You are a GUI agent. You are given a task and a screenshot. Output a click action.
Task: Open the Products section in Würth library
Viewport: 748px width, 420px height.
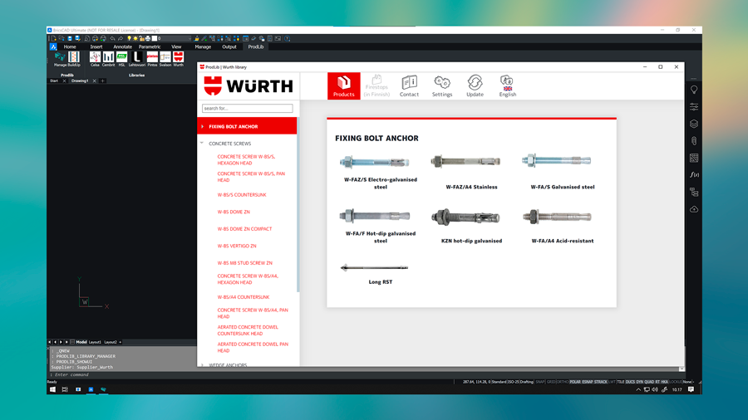343,85
